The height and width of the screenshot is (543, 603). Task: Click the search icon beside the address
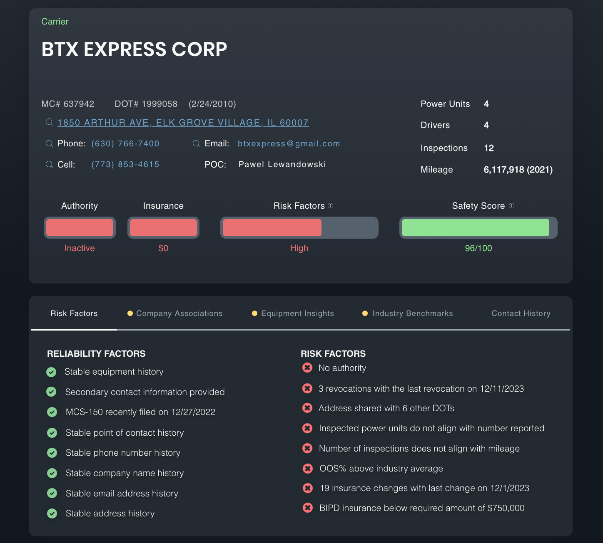point(49,122)
